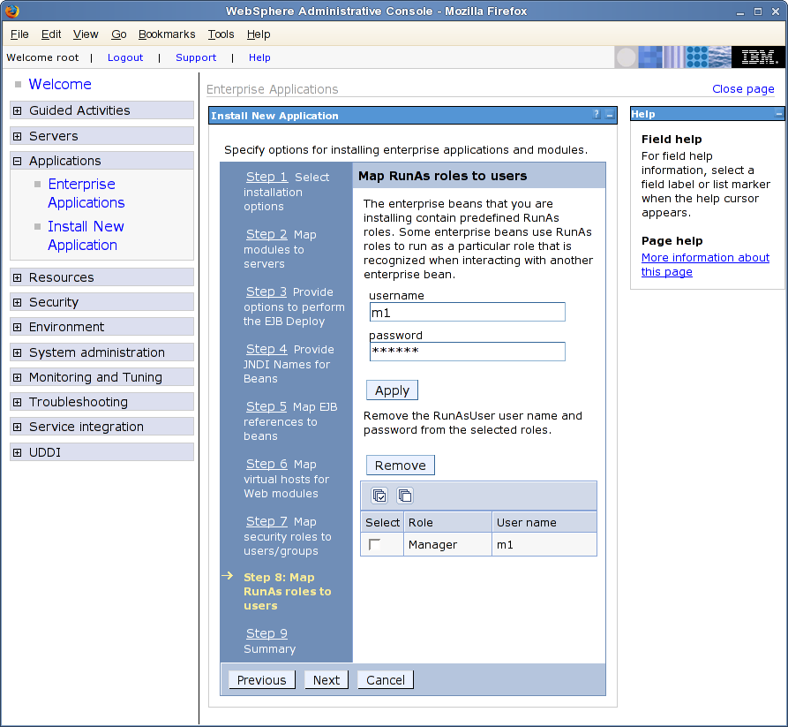
Task: Expand the Servers navigation section
Action: click(18, 136)
